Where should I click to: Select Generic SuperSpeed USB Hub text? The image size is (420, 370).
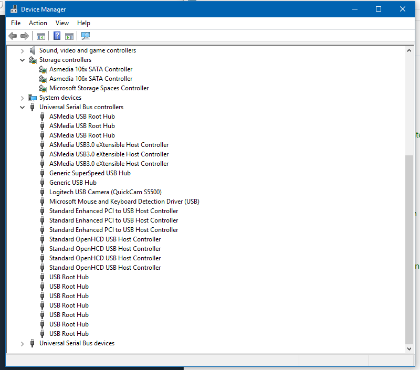click(x=90, y=173)
